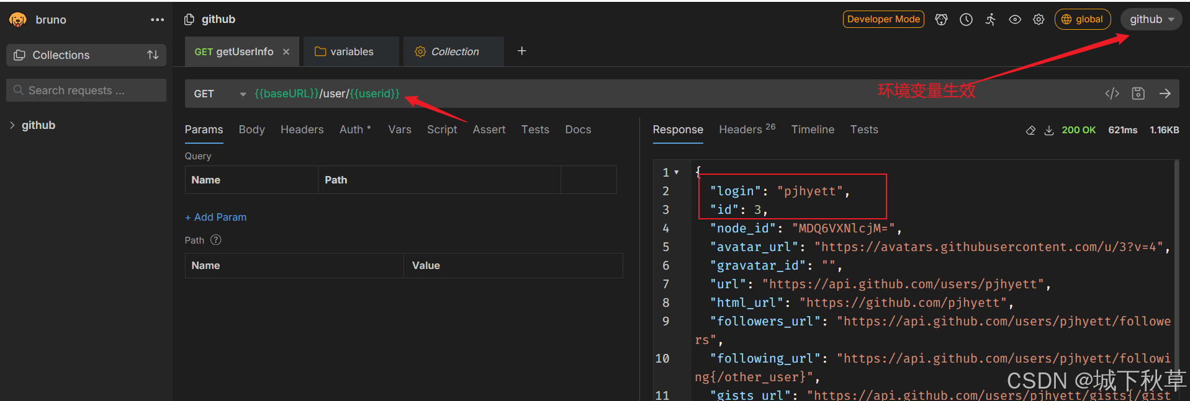Click the request URL input field
The image size is (1190, 401).
(x=674, y=94)
